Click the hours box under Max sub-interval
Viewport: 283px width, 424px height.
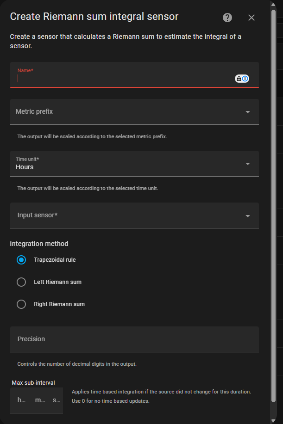pos(21,400)
